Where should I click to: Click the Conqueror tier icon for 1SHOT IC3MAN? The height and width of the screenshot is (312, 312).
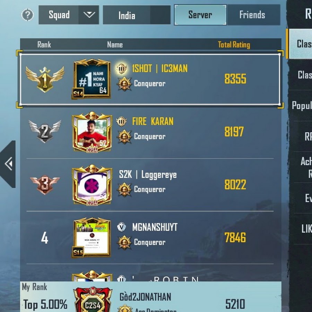[x=124, y=84]
